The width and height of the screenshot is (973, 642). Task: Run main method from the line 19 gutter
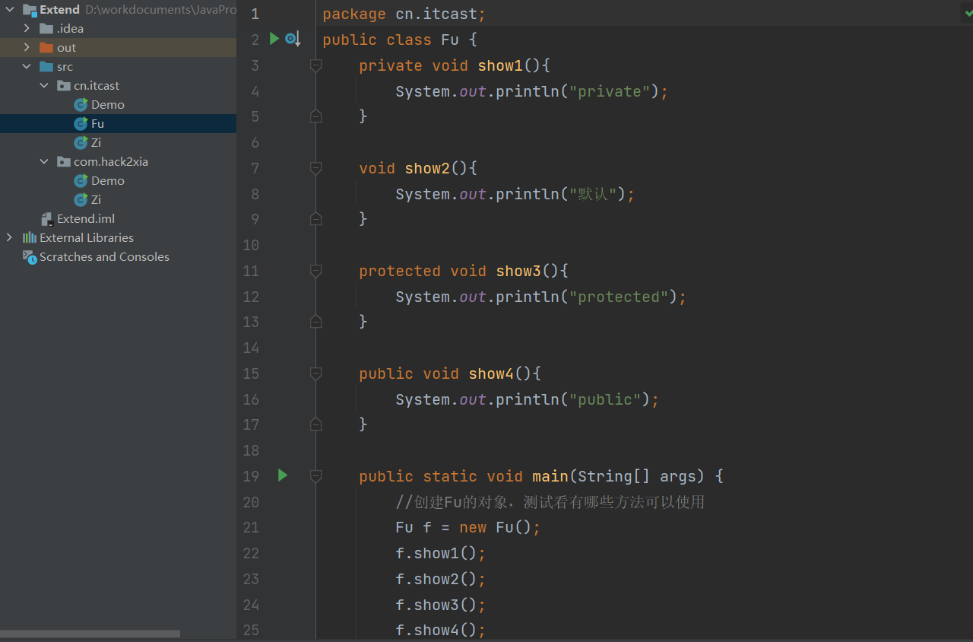pyautogui.click(x=283, y=475)
